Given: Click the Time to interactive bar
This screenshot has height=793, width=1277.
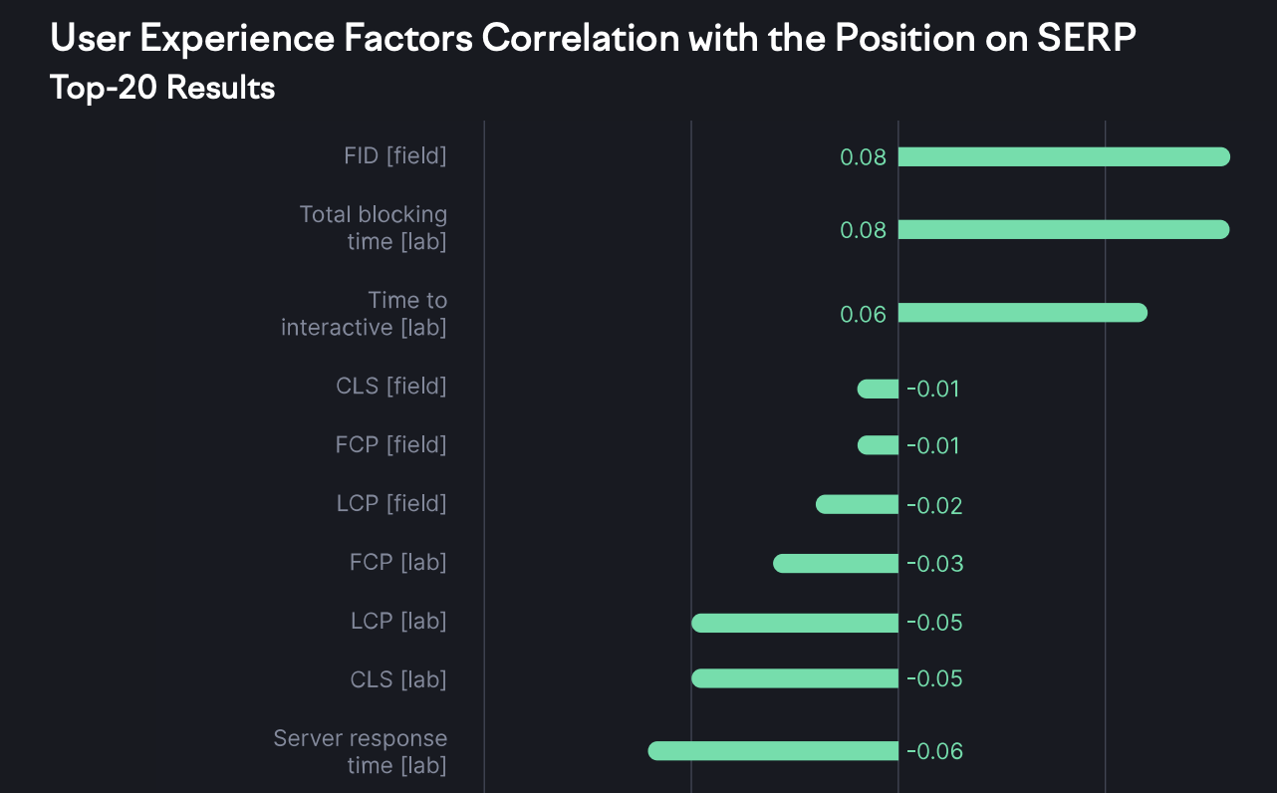Looking at the screenshot, I should pos(1022,313).
